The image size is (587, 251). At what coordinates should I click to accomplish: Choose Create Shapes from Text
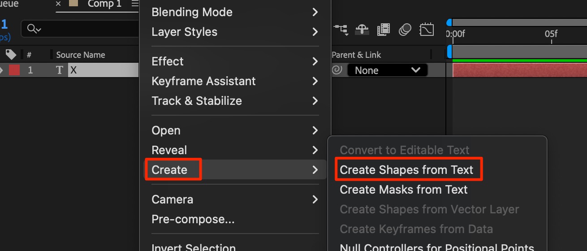tap(406, 170)
